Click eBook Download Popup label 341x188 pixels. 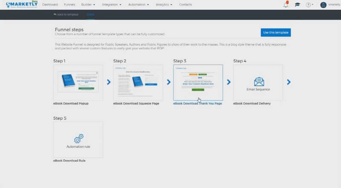tap(71, 103)
